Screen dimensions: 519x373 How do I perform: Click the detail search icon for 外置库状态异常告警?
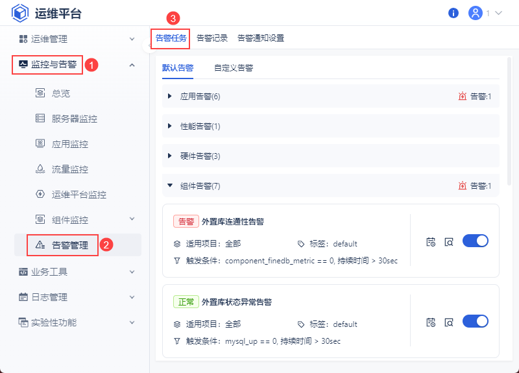click(449, 322)
